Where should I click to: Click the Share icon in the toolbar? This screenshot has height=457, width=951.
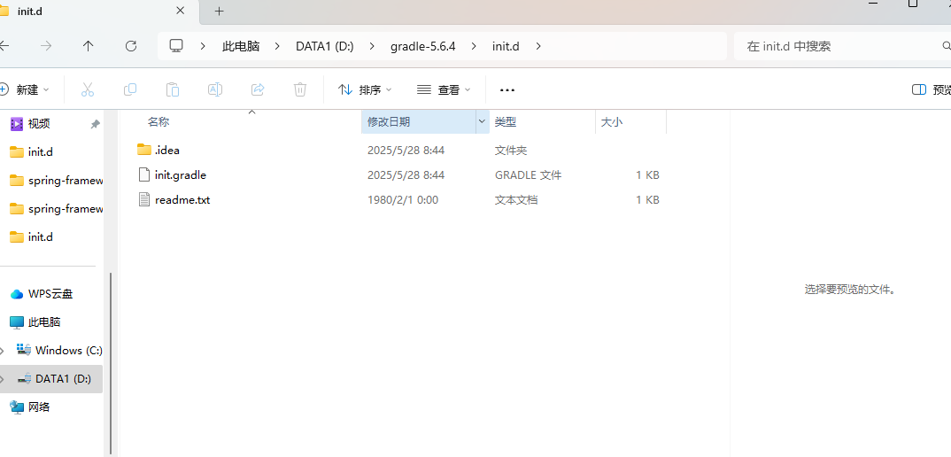click(258, 89)
